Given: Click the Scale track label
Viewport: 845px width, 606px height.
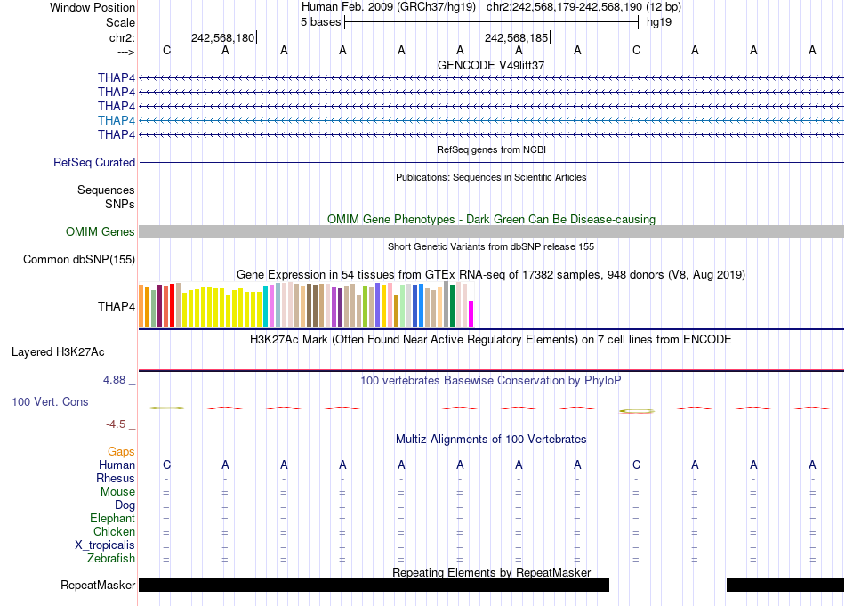Looking at the screenshot, I should coord(120,22).
